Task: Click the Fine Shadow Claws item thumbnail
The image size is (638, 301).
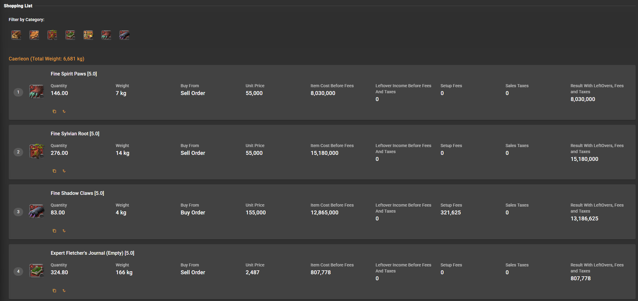Action: click(x=37, y=211)
